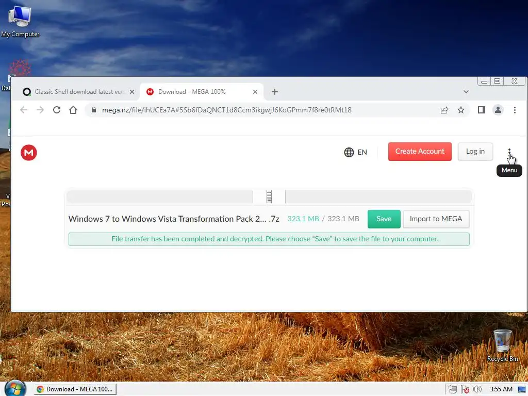This screenshot has width=528, height=396.
Task: Click the zipped file icon in the progress bar
Action: (x=269, y=196)
